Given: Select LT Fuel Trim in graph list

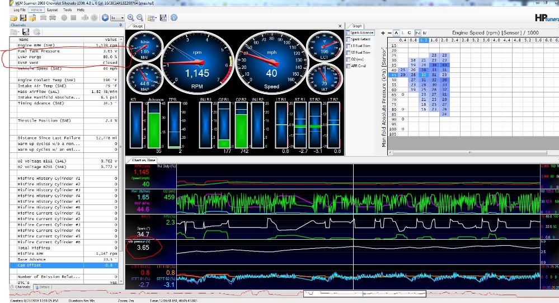Looking at the screenshot, I should pyautogui.click(x=361, y=46).
